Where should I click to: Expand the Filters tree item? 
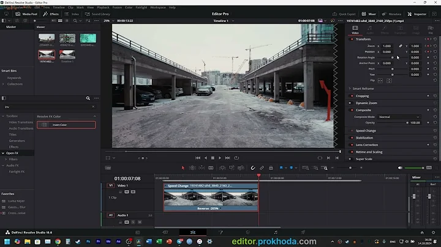pos(6,159)
